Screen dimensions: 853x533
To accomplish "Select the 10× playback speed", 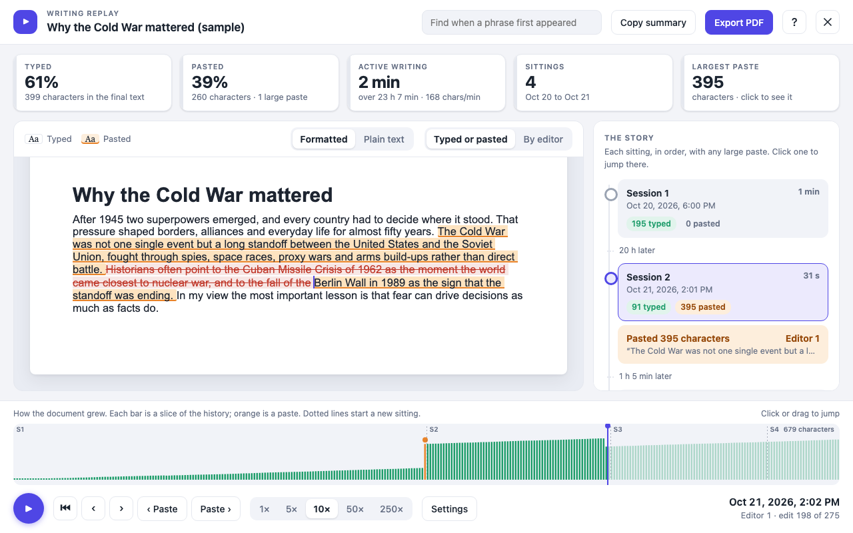I will [x=322, y=509].
